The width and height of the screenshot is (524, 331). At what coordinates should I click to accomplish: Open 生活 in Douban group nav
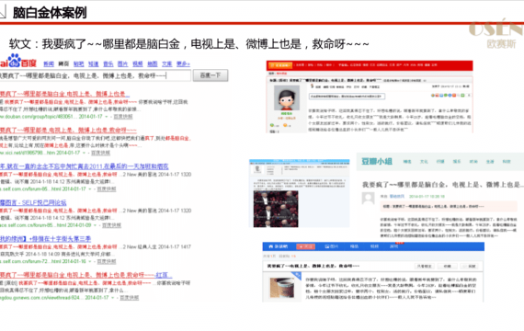click(x=490, y=162)
